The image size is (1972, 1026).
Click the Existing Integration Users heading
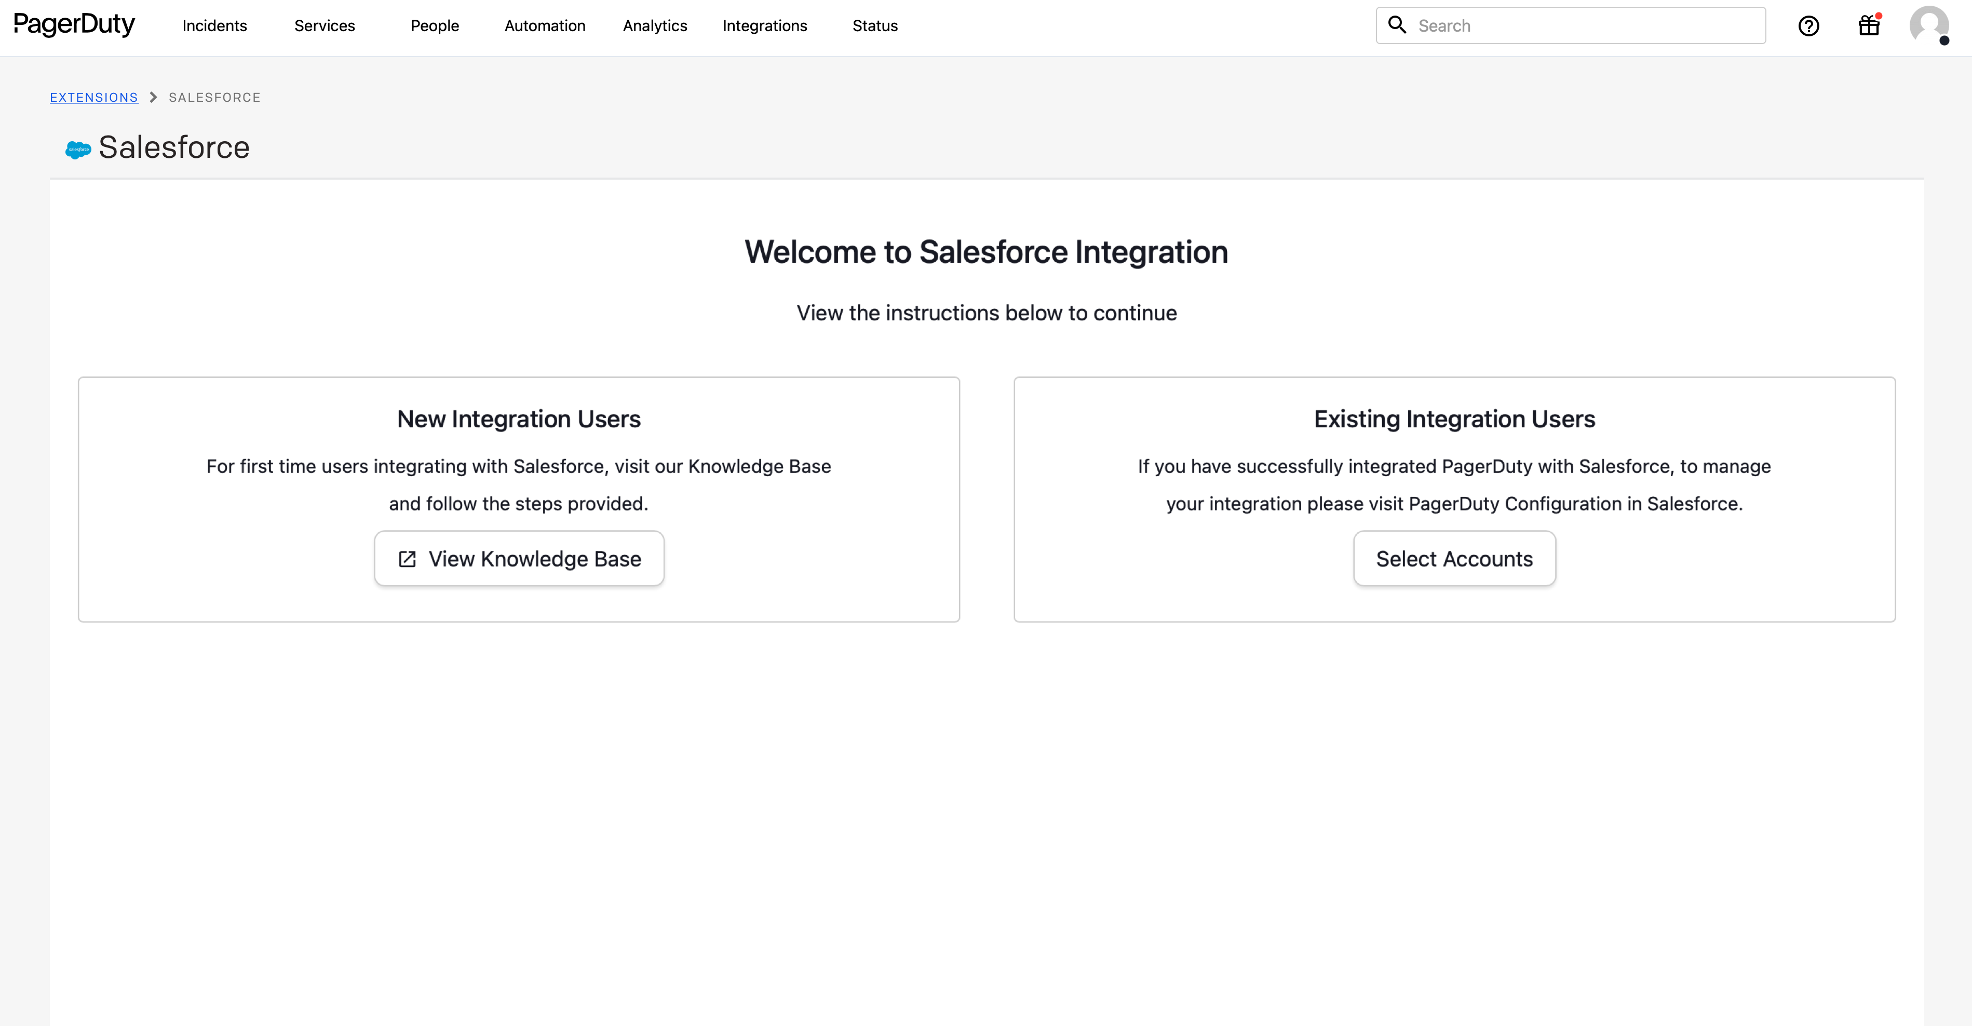pyautogui.click(x=1454, y=419)
